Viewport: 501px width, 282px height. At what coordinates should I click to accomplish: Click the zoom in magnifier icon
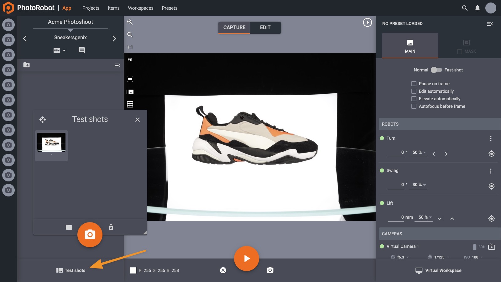[130, 22]
